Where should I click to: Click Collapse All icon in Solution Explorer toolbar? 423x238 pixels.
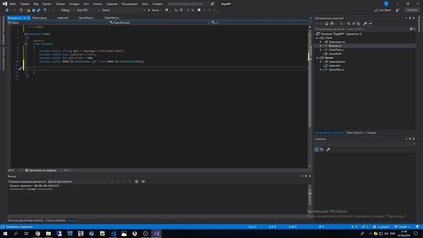[x=354, y=24]
